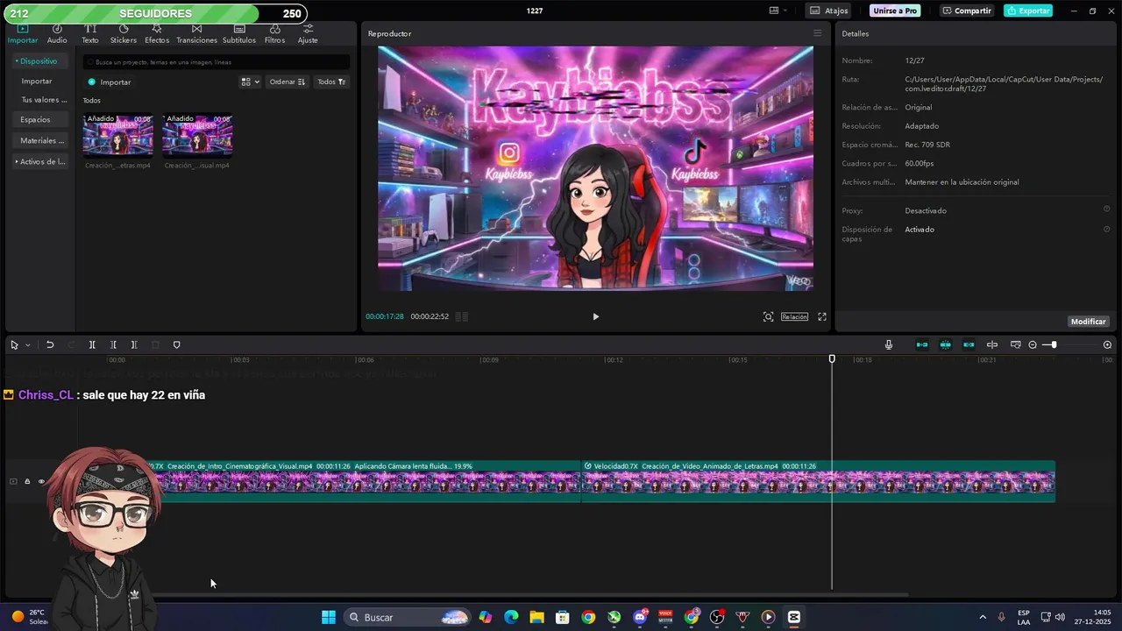Viewport: 1122px width, 631px height.
Task: Click the Exportar button
Action: click(x=1028, y=11)
